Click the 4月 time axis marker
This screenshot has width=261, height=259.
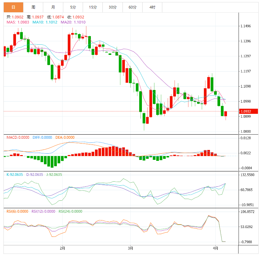pyautogui.click(x=215, y=248)
